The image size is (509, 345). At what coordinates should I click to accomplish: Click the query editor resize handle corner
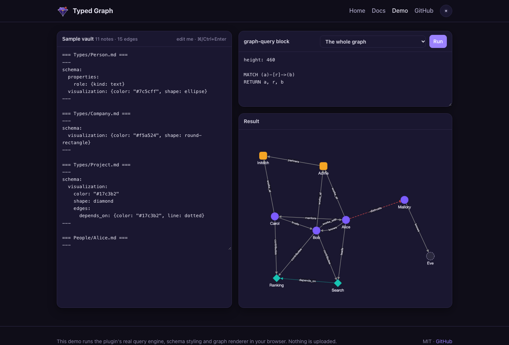pos(450,104)
